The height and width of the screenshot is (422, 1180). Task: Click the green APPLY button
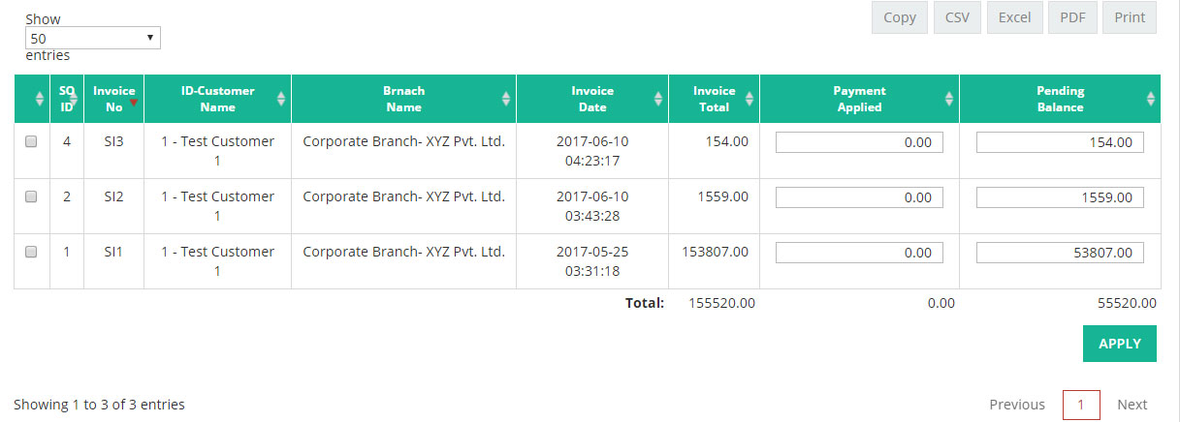pyautogui.click(x=1120, y=344)
